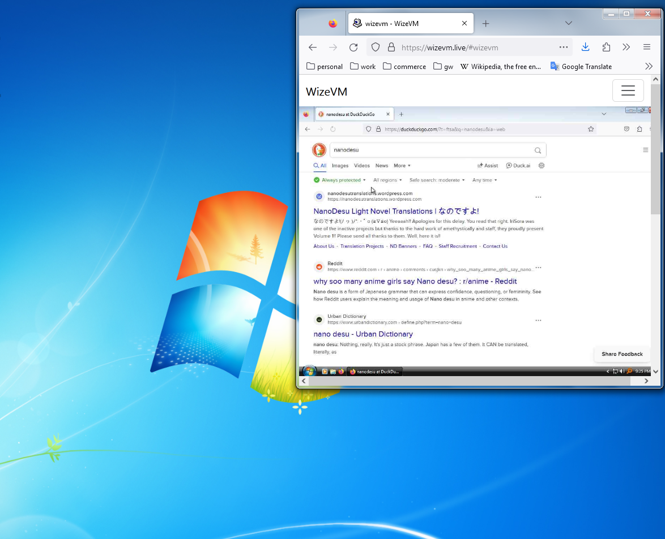The height and width of the screenshot is (539, 665).
Task: Open the Assist button in DuckDuckGo
Action: coord(488,166)
